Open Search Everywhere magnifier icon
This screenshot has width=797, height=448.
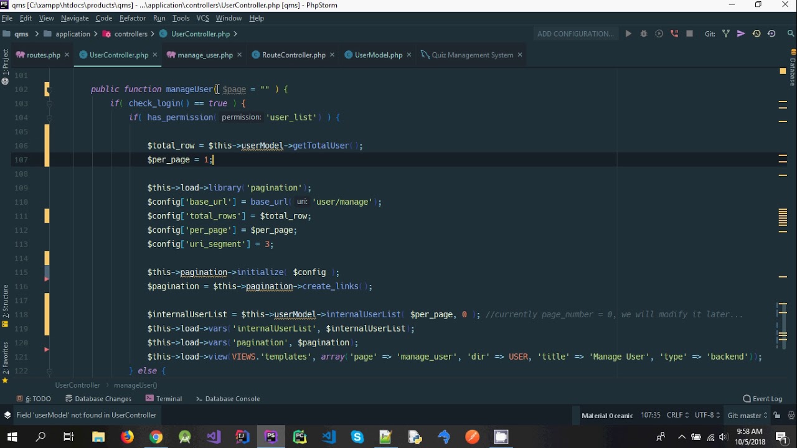click(791, 34)
